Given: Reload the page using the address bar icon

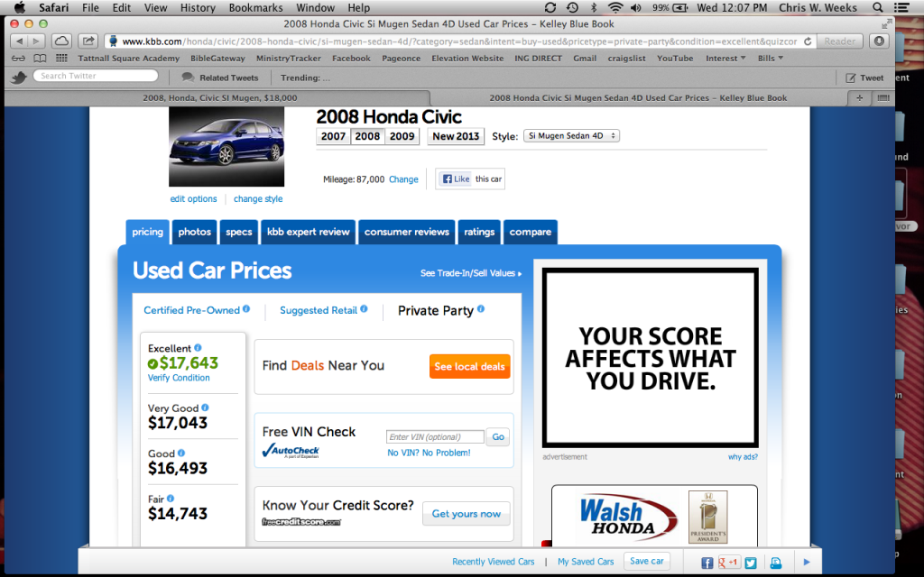Looking at the screenshot, I should pos(806,41).
